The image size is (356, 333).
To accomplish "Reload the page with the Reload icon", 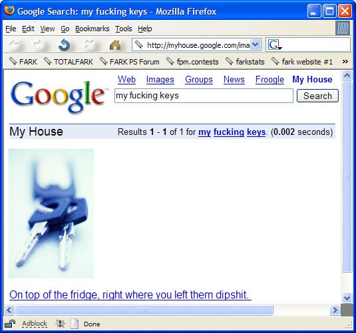I will tap(65, 45).
